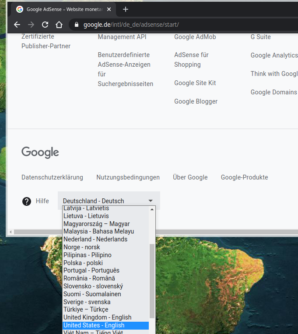Screen dimensions: 298x334
Task: Pick United States - English language
Action: [x=106, y=325]
